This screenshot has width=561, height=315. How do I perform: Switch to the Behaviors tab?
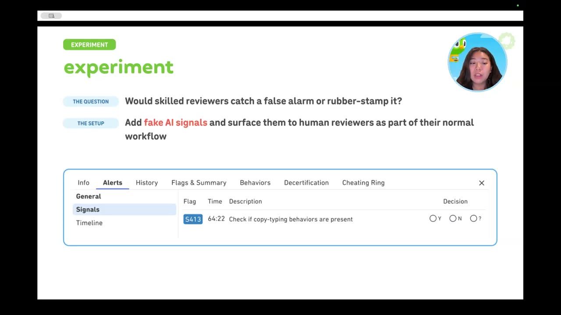(255, 183)
